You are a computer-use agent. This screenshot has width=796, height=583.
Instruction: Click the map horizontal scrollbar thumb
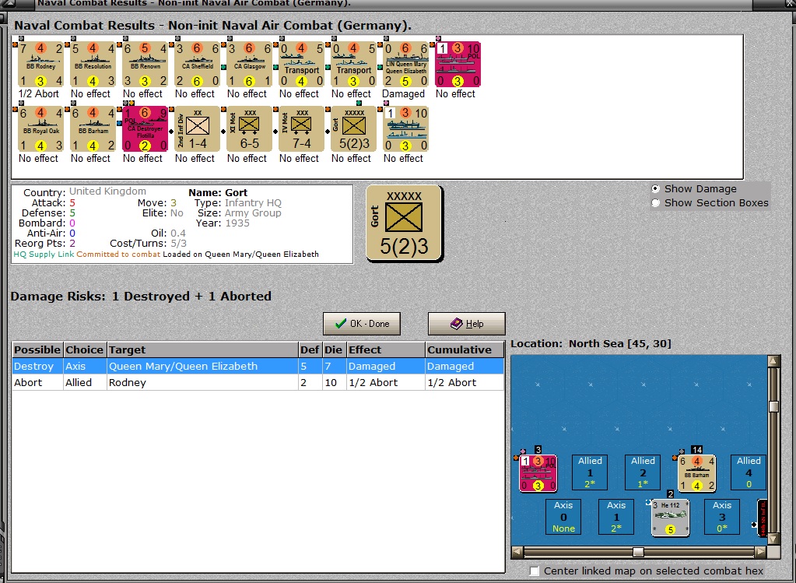(638, 552)
